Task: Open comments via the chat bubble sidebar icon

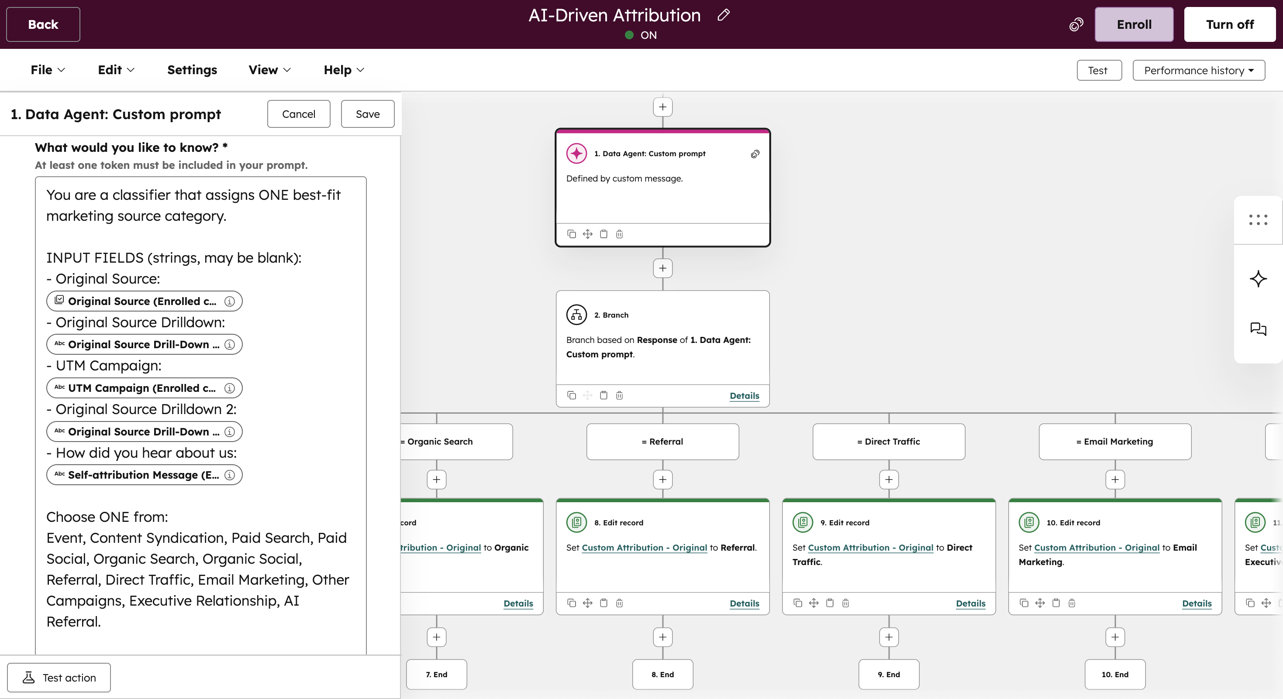Action: tap(1258, 329)
